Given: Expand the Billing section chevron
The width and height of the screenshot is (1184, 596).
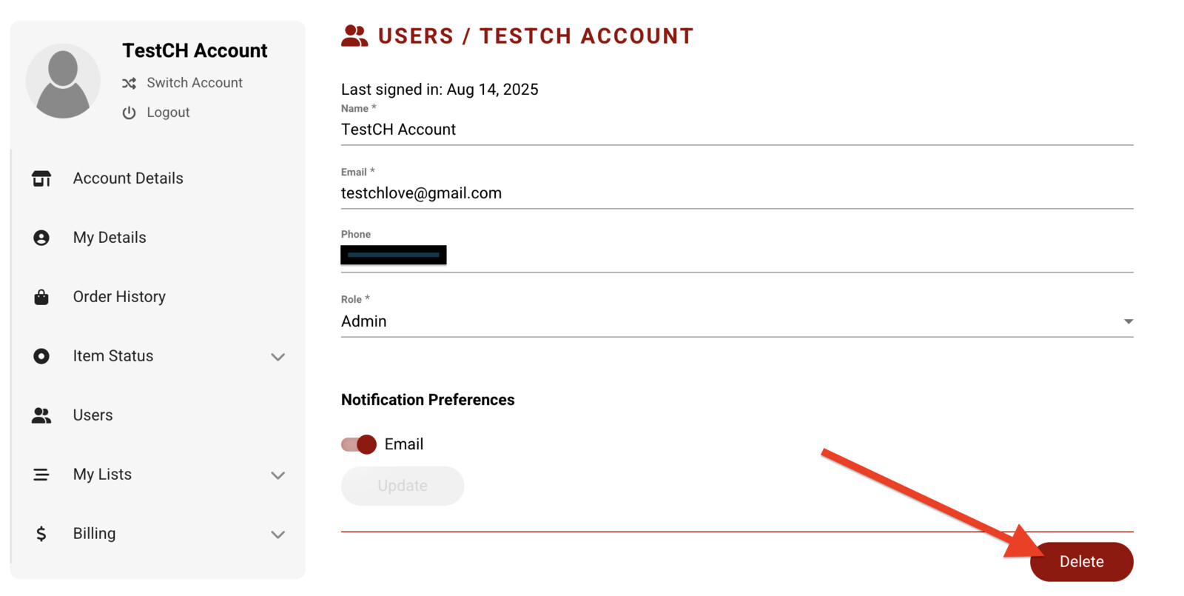Looking at the screenshot, I should [277, 535].
